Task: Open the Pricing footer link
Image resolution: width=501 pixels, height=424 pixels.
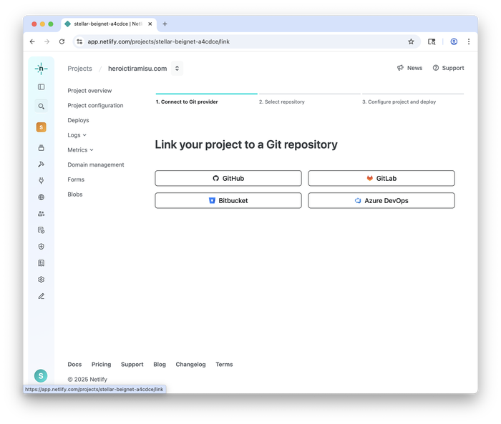Action: (102, 364)
